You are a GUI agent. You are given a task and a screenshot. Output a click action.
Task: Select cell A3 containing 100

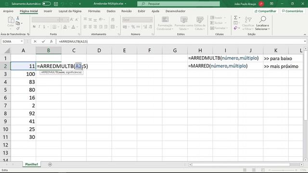pos(23,74)
